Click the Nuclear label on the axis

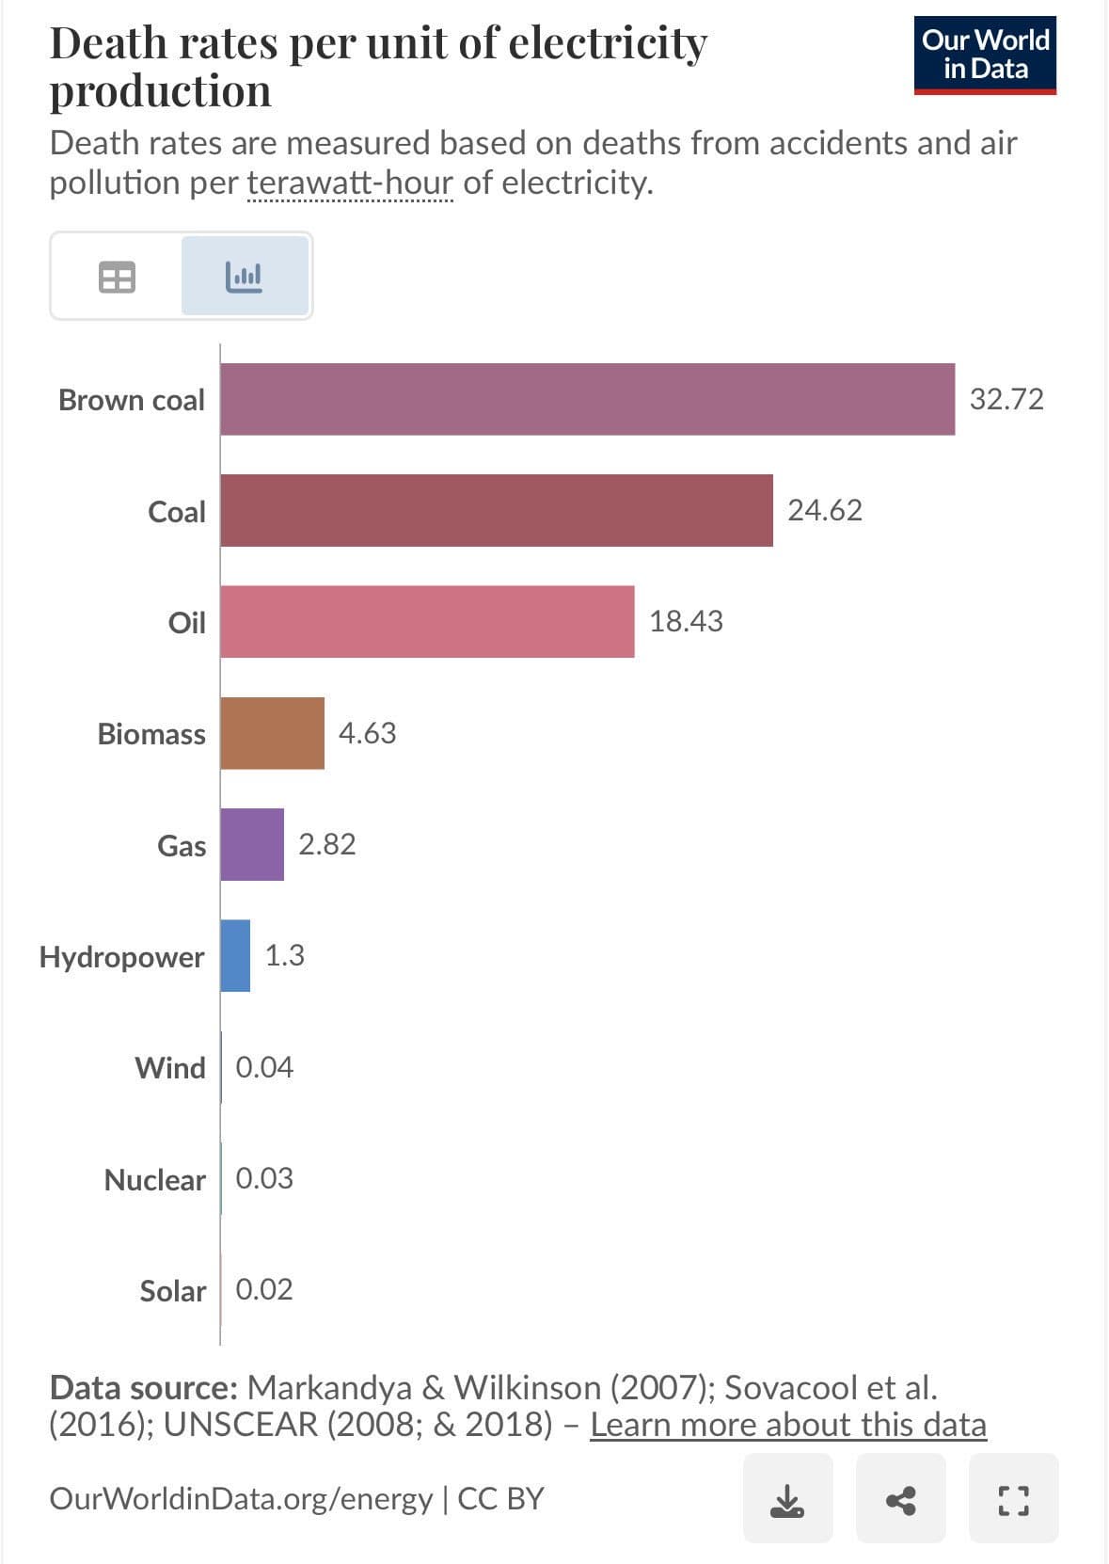click(x=154, y=1179)
